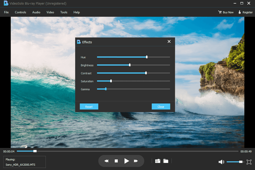Click the Close button in Effects
This screenshot has height=170, width=255.
[x=161, y=106]
